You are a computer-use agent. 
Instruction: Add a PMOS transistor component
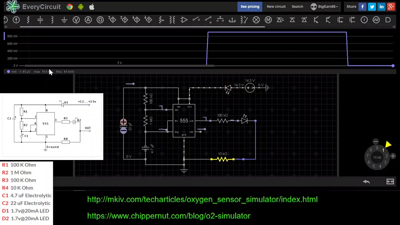[x=352, y=20]
